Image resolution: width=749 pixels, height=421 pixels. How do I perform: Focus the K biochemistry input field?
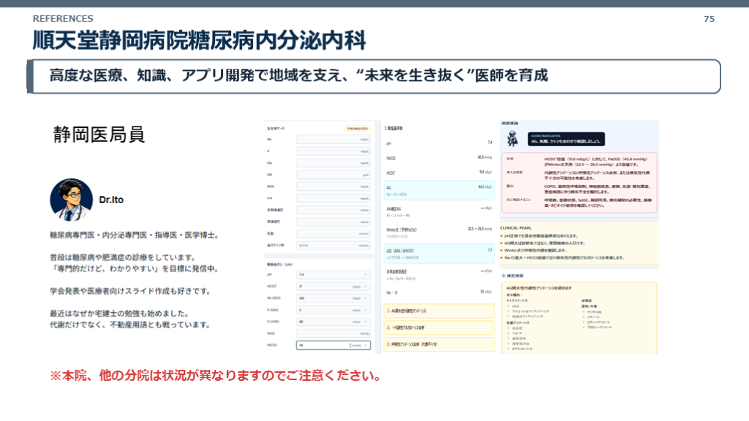click(x=334, y=151)
